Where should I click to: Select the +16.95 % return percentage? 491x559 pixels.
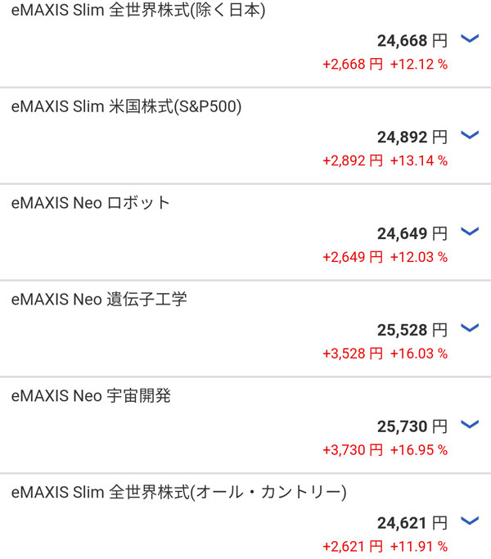419,449
